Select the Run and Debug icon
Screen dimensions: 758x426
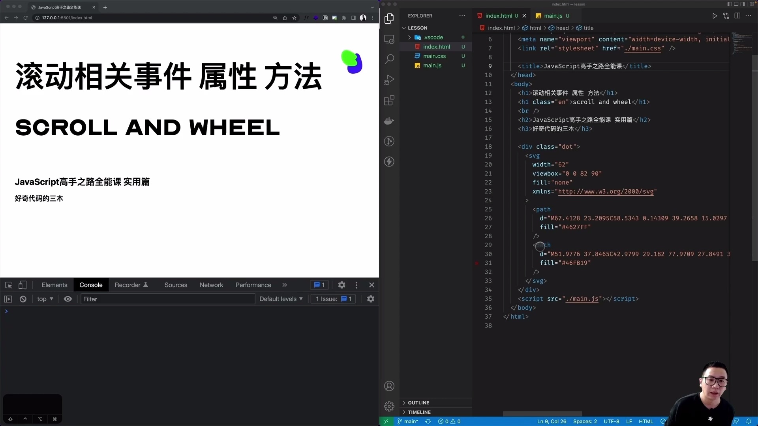pyautogui.click(x=389, y=80)
